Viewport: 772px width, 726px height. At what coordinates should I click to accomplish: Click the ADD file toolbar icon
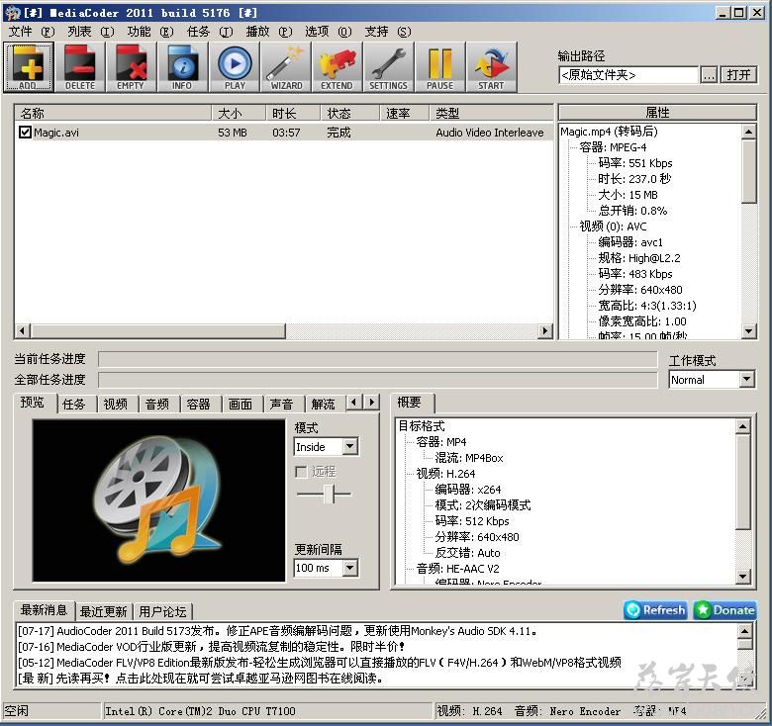pyautogui.click(x=29, y=67)
